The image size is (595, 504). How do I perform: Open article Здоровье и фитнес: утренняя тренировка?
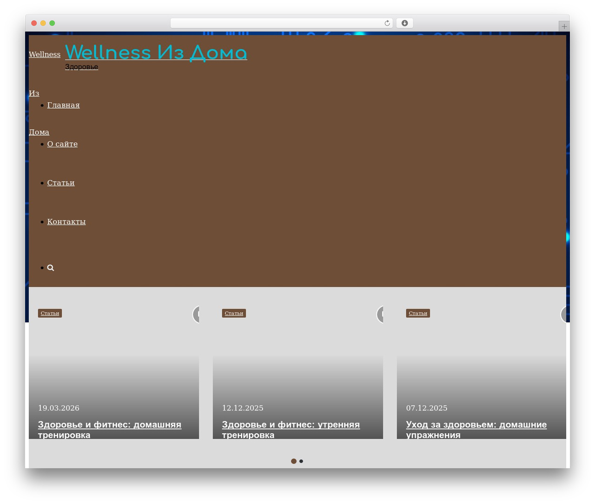coord(291,430)
